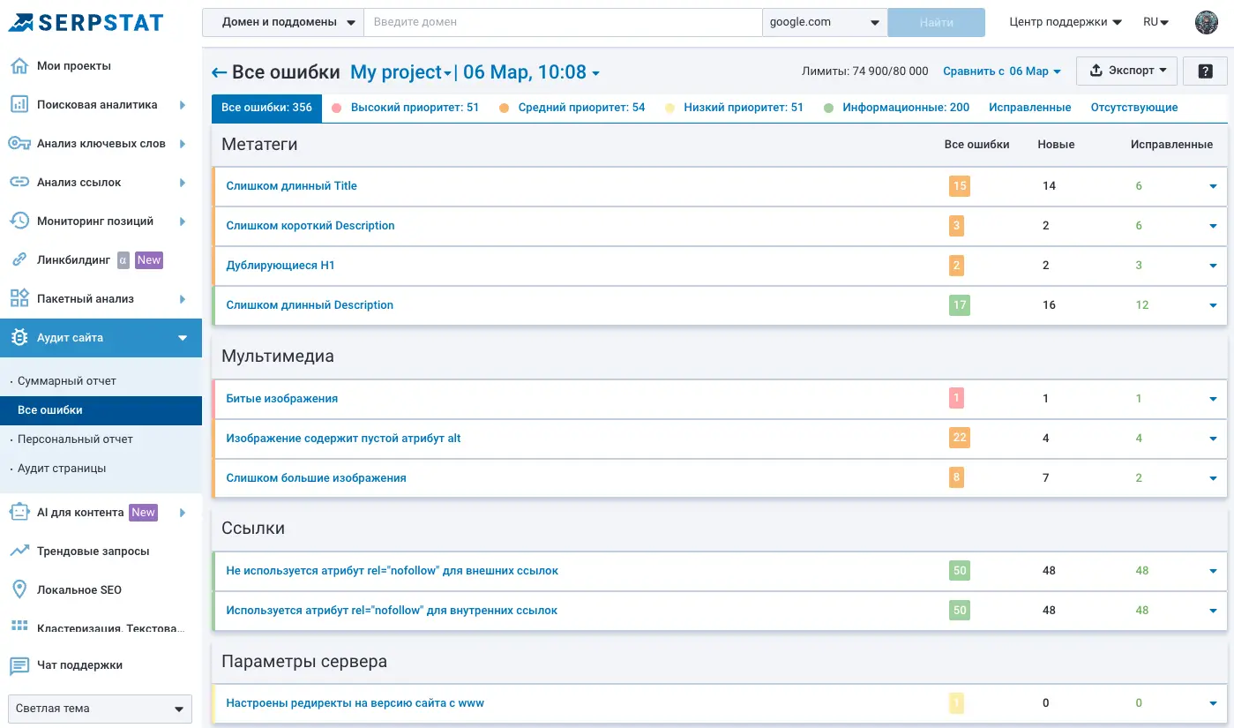Click the Serpstat logo
Image resolution: width=1234 pixels, height=728 pixels.
tap(86, 22)
